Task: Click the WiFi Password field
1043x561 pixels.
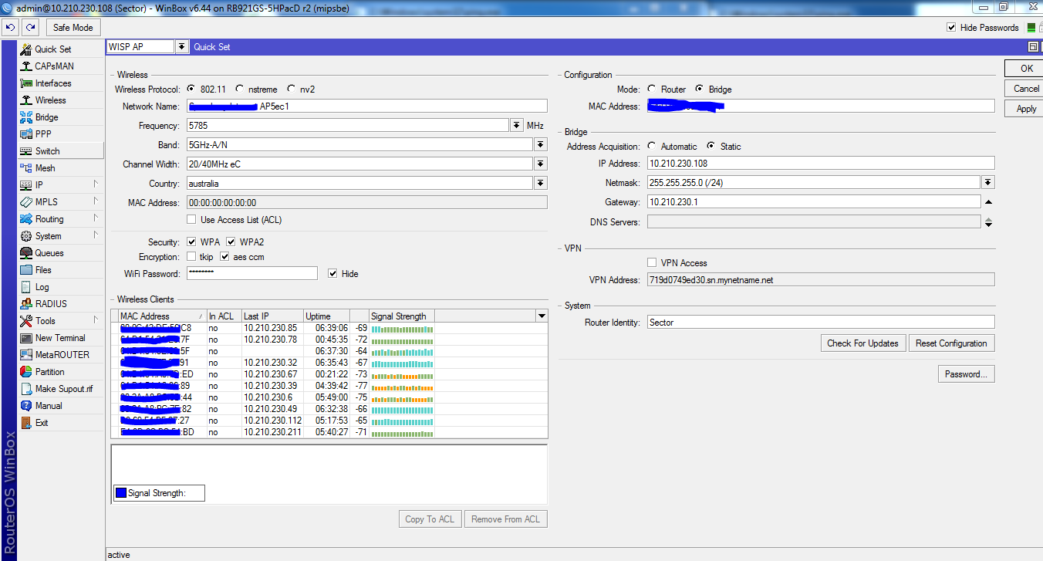Action: point(251,273)
